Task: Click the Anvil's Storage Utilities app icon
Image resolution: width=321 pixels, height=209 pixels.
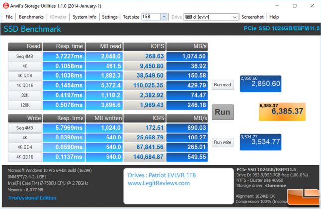Action: [x=6, y=6]
